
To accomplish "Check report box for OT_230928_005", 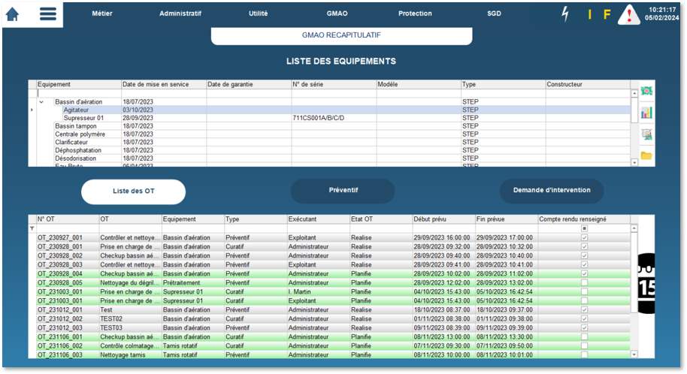I will click(584, 282).
